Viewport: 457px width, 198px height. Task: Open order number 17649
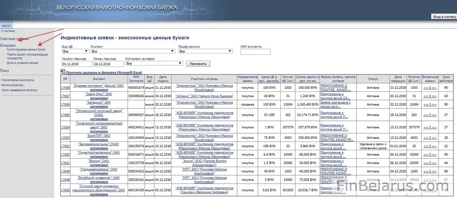tap(65, 172)
